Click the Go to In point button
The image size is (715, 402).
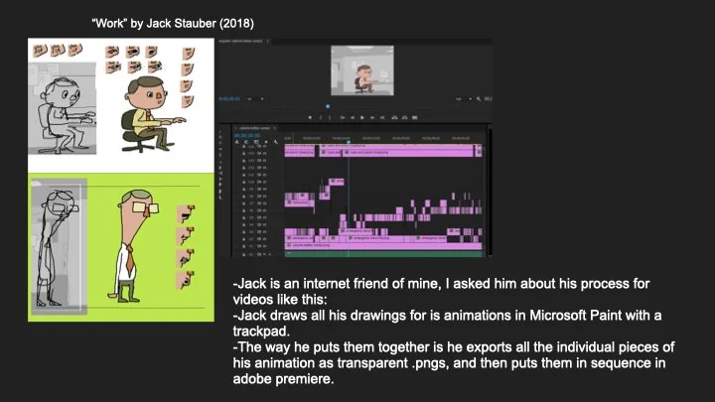343,117
